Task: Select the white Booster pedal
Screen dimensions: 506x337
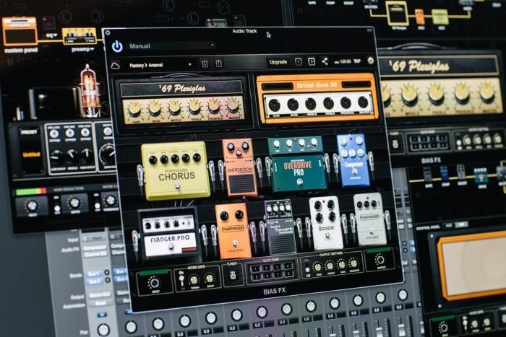Action: click(x=326, y=223)
